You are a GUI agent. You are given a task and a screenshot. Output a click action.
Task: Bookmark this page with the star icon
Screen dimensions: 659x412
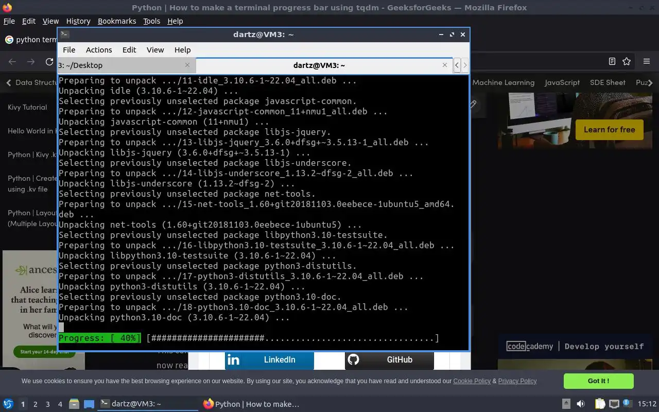coord(627,61)
